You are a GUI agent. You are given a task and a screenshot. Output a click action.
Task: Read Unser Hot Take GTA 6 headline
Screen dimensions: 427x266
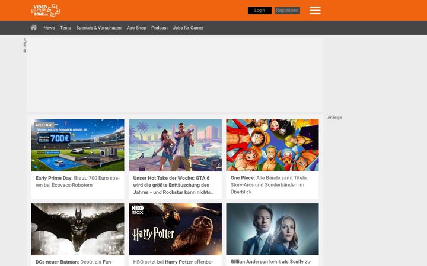173,185
